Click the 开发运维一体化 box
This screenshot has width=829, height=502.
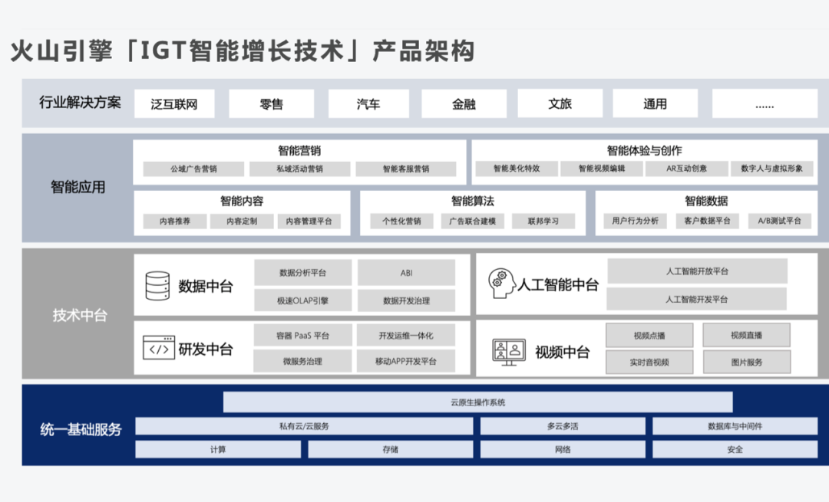pos(406,335)
